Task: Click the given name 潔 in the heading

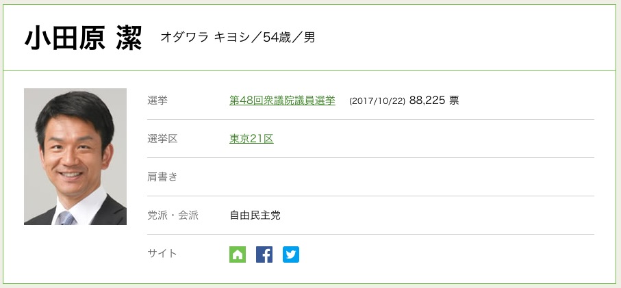Action: coord(129,38)
